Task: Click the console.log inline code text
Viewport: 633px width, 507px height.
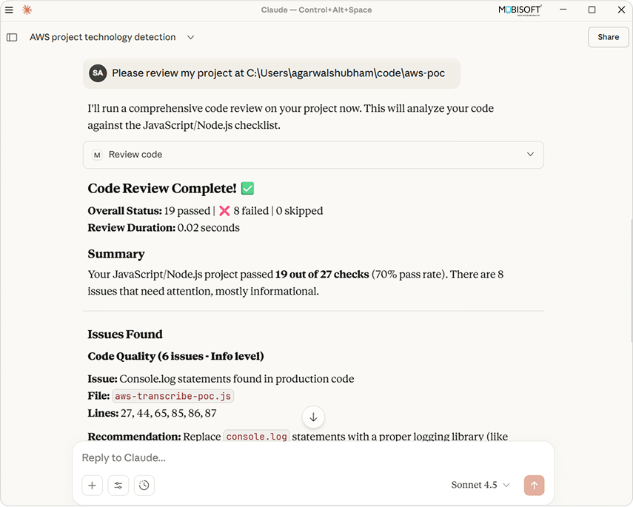Action: (256, 437)
